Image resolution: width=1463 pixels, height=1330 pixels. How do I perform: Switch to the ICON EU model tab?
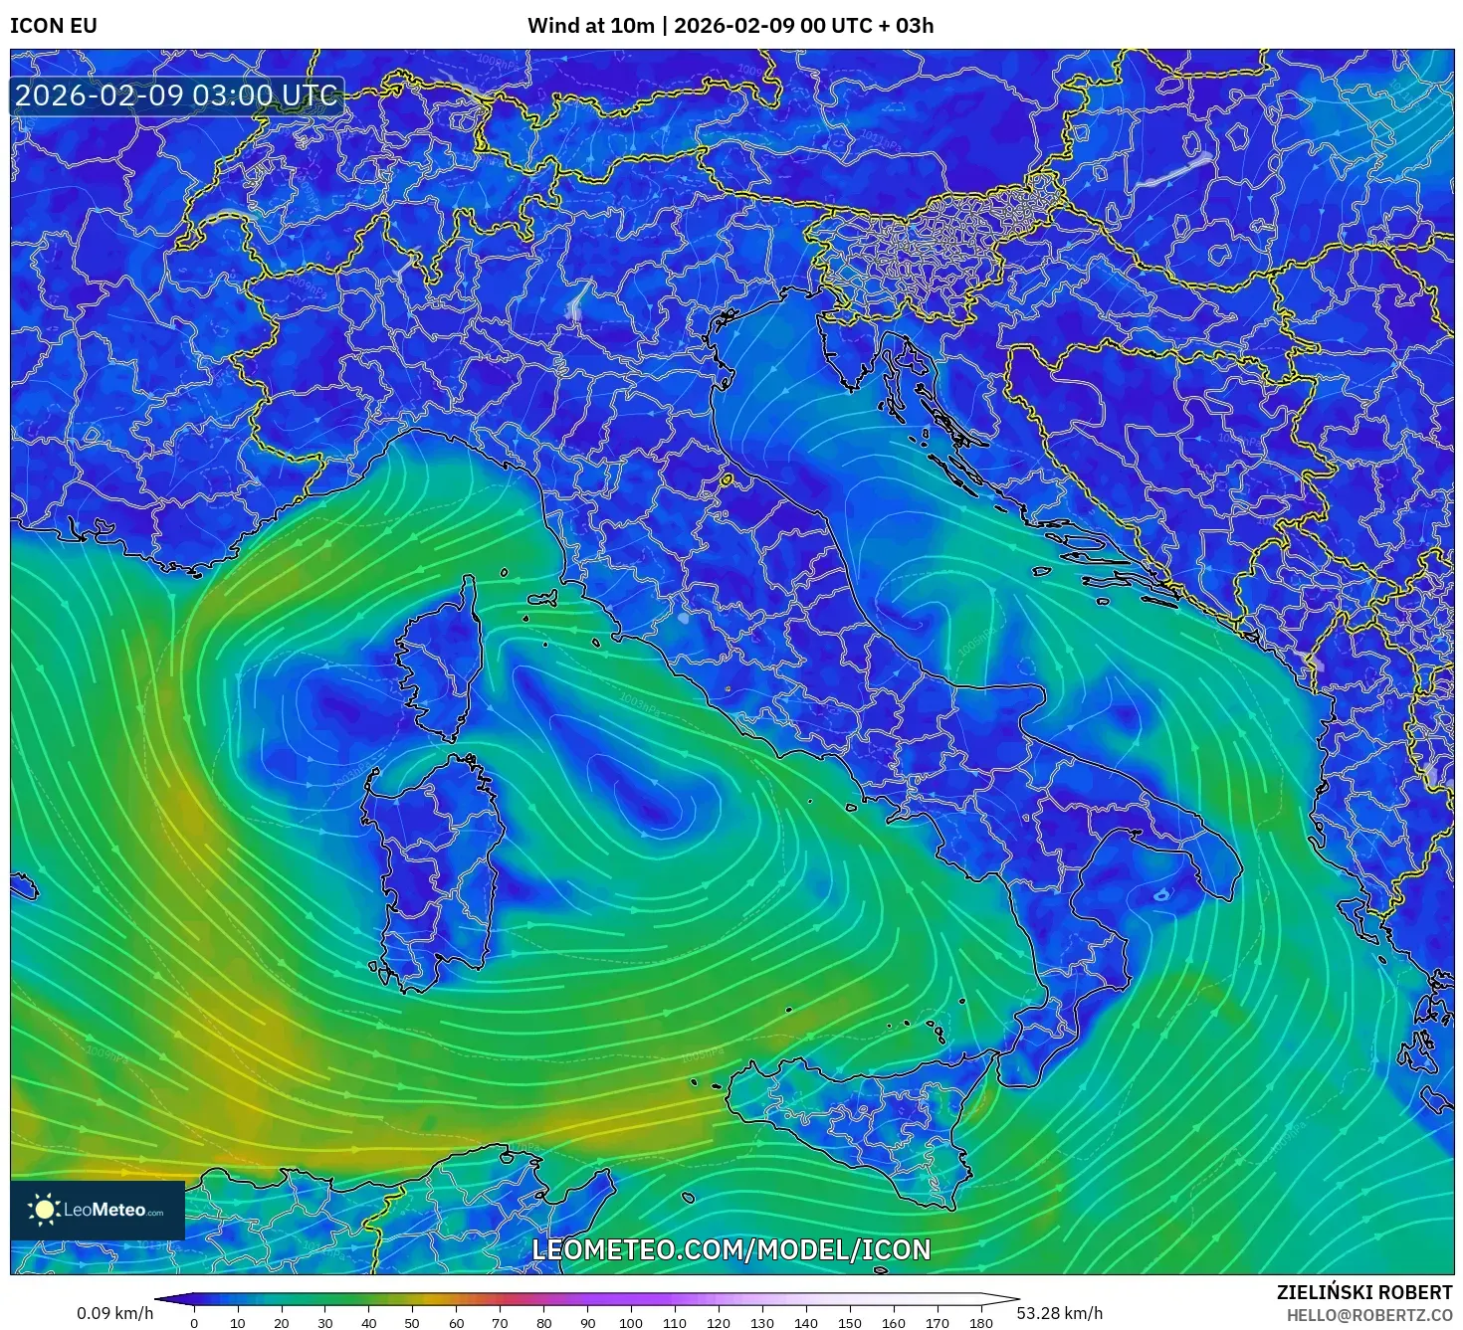coord(51,27)
